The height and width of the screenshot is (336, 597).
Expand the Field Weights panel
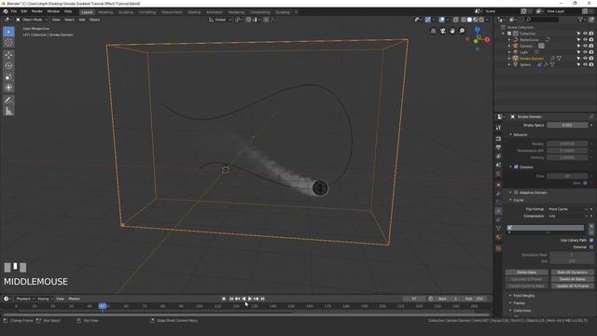click(x=523, y=296)
